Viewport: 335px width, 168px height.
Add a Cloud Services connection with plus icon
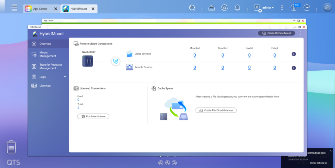[293, 54]
